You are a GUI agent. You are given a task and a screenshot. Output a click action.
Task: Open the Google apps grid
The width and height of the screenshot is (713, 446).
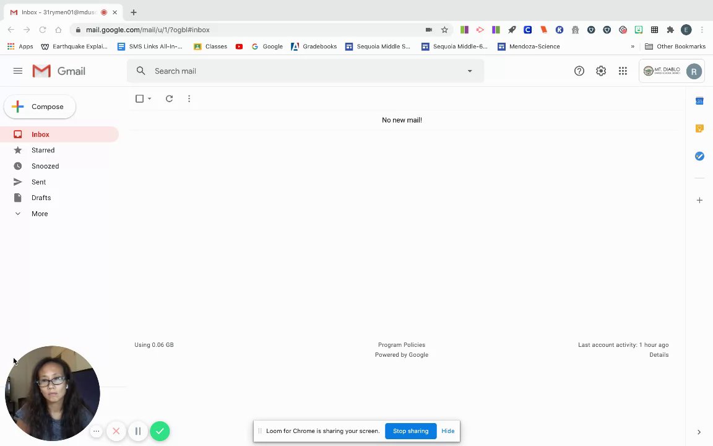[623, 71]
